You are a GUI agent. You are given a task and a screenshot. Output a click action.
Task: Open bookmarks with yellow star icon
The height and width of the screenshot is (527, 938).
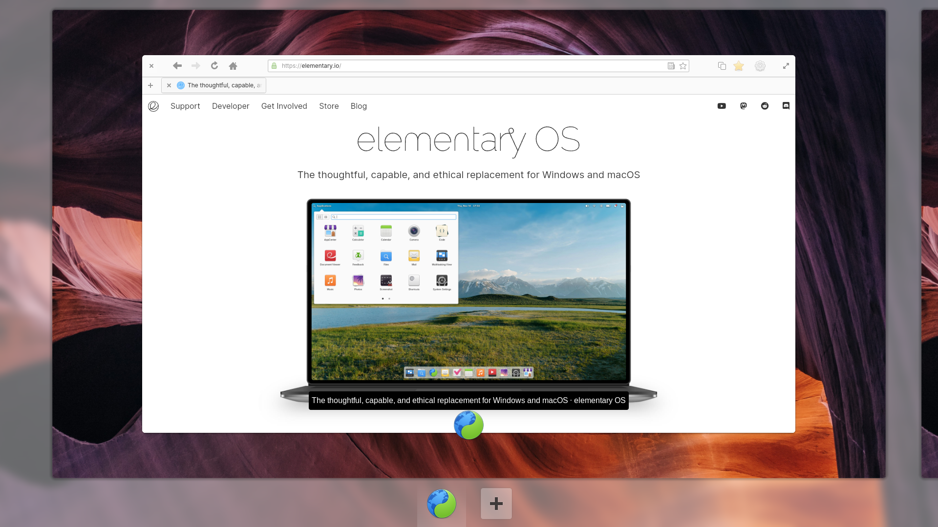pyautogui.click(x=739, y=66)
